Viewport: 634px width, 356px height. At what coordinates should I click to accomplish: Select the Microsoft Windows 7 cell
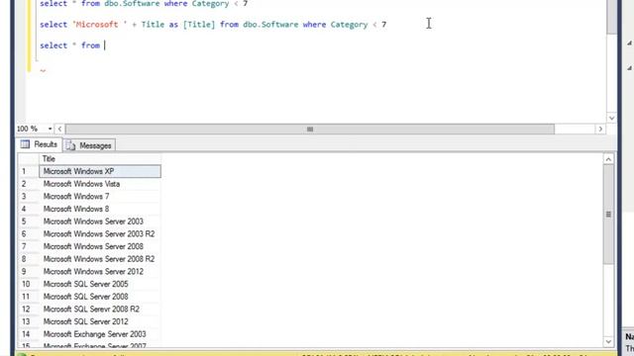pyautogui.click(x=100, y=196)
